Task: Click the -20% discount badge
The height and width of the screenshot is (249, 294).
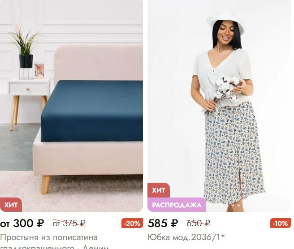Action: (x=132, y=223)
